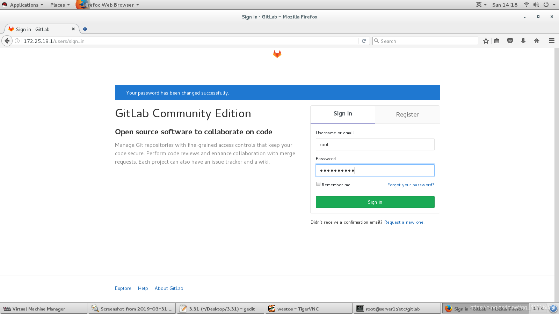
Task: Switch to root@server1 terminal taskbar window
Action: 398,309
